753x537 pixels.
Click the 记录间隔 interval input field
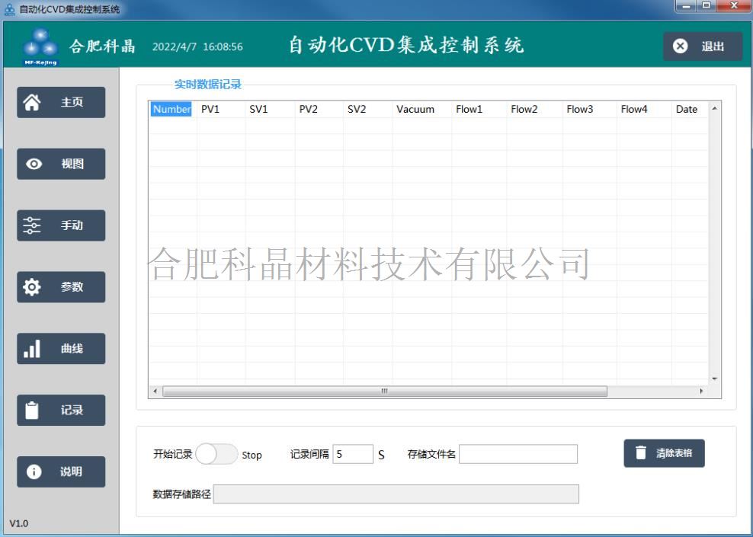pyautogui.click(x=353, y=455)
